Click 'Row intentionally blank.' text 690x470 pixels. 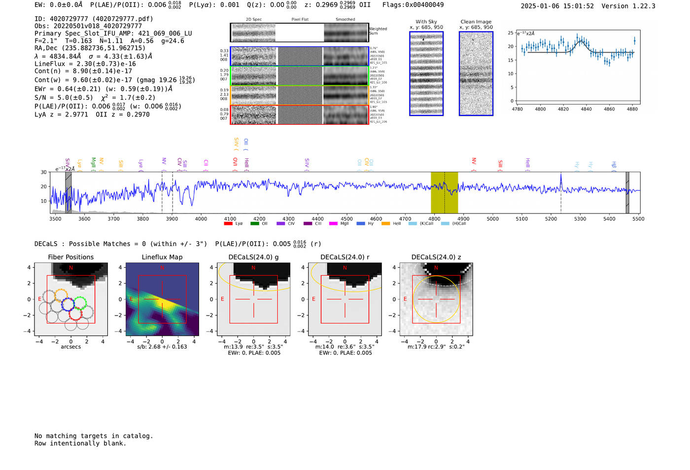[80, 443]
